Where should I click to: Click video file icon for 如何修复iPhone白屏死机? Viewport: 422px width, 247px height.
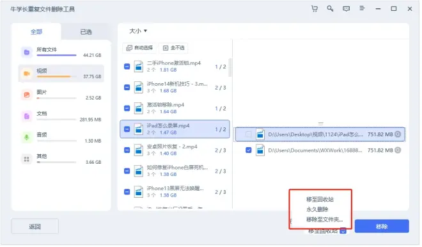click(x=139, y=171)
